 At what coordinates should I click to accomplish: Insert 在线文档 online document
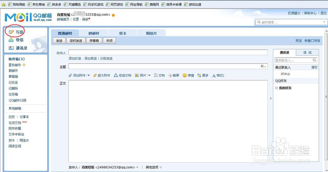pyautogui.click(x=123, y=75)
